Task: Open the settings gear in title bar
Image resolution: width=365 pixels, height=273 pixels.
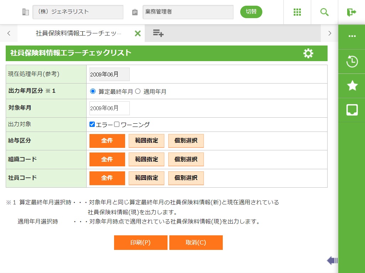Action: click(x=308, y=53)
